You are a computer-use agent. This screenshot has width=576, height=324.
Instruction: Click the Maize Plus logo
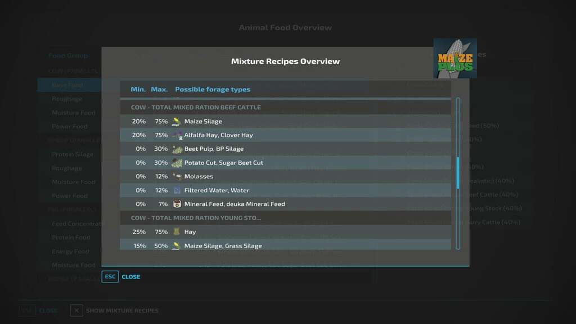454,58
